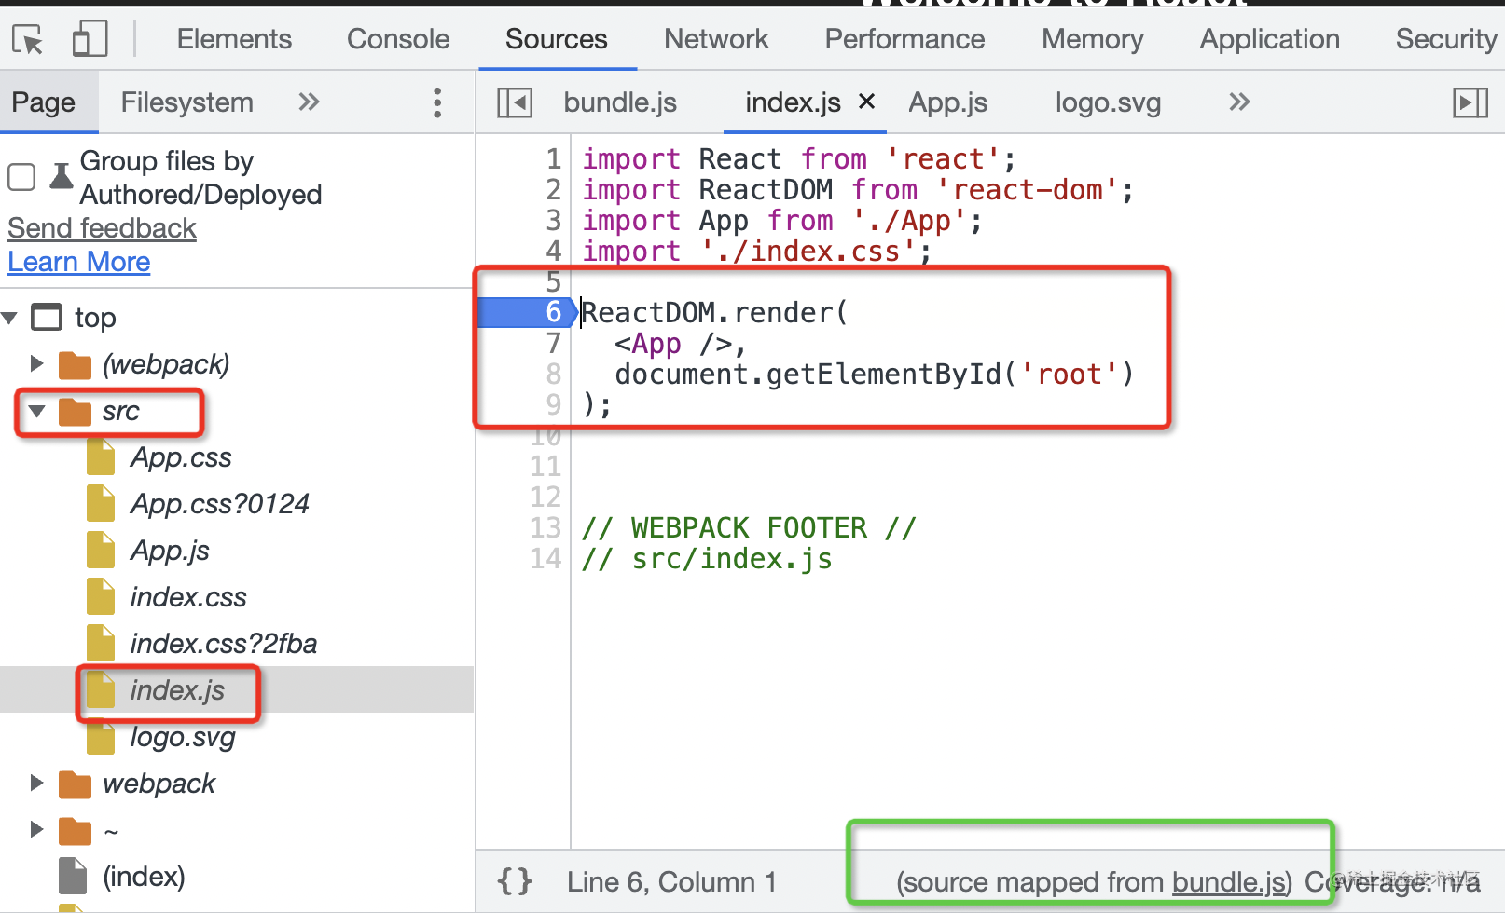
Task: Click the Send feedback link
Action: pos(102,229)
